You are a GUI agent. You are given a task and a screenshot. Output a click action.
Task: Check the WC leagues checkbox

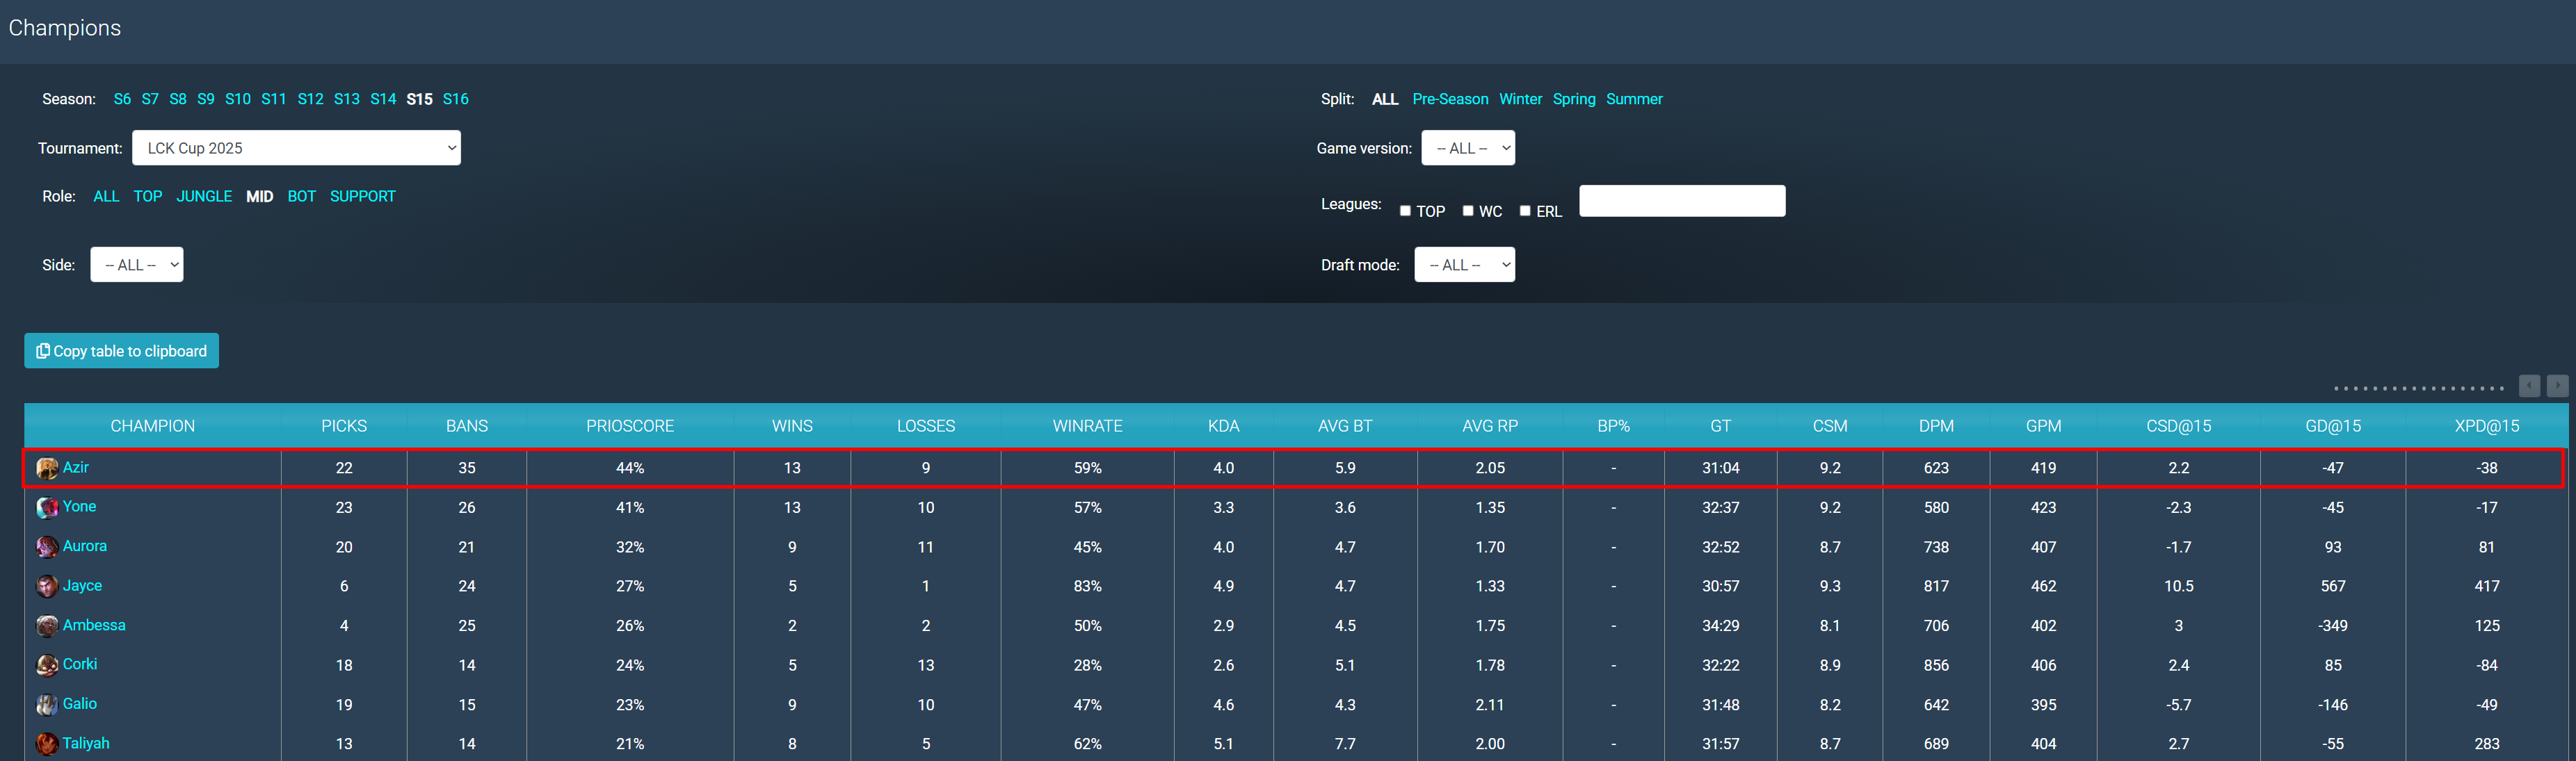pos(1468,211)
